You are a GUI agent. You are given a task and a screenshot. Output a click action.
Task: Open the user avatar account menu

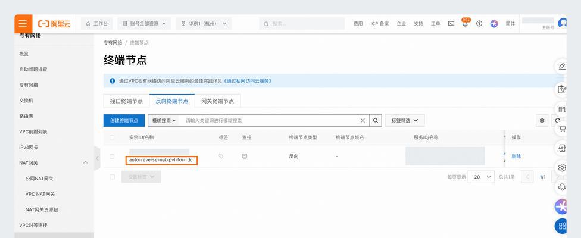point(563,23)
